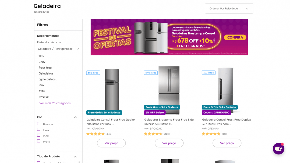Expand the Tipo de Produto section

[75, 156]
